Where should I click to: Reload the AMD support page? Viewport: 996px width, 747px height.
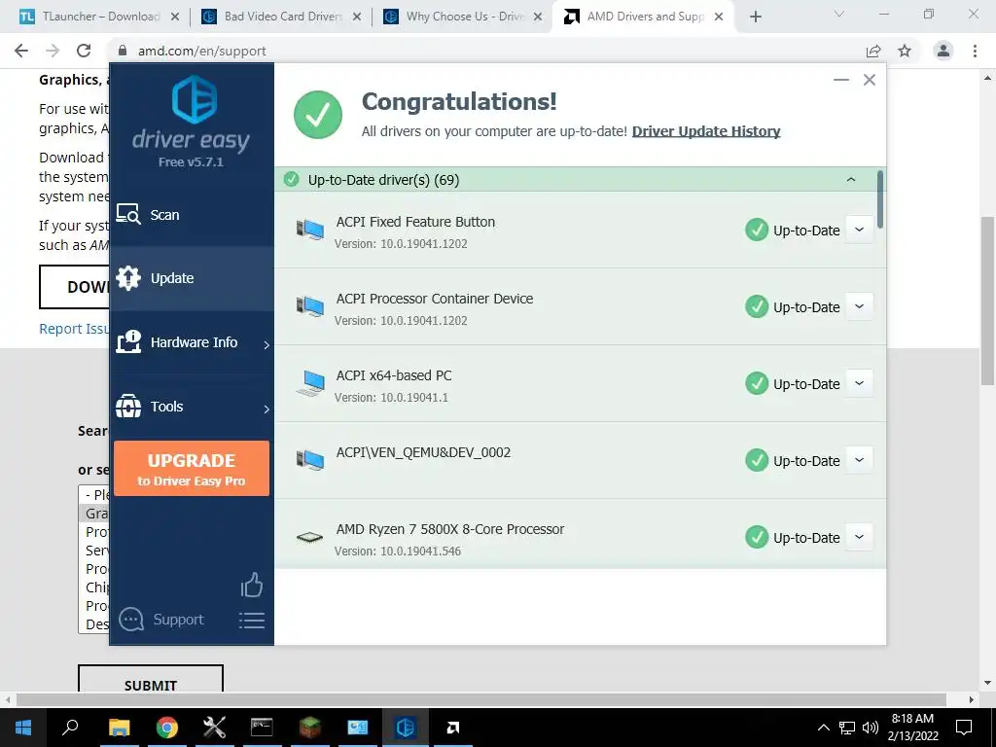coord(84,51)
